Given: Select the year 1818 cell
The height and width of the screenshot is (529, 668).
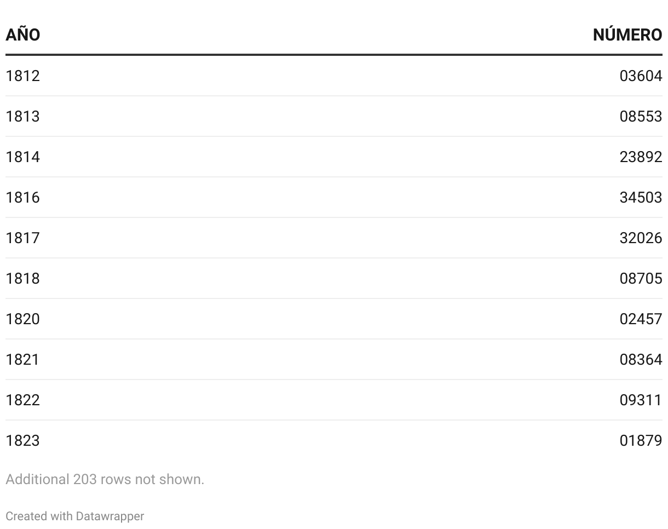Looking at the screenshot, I should coord(22,278).
